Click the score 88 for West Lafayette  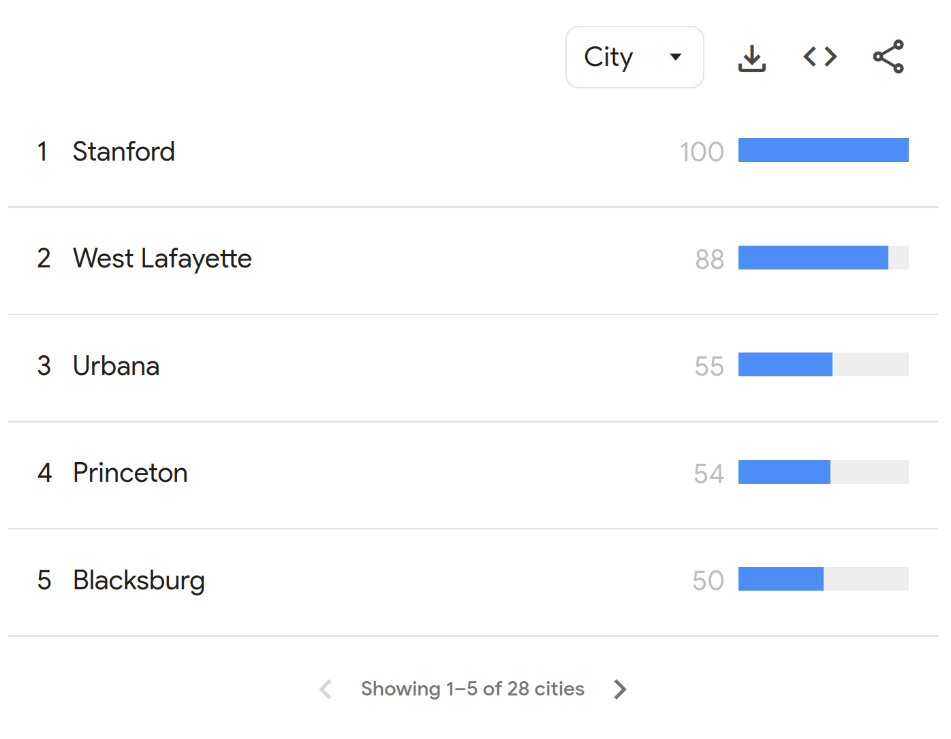[709, 259]
